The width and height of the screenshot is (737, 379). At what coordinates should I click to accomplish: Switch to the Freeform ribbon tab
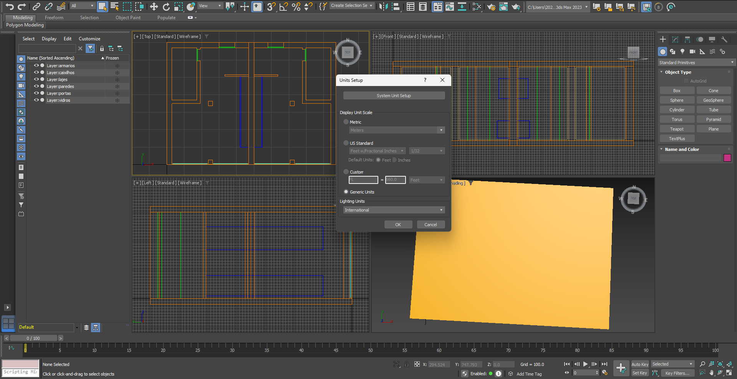click(x=54, y=18)
